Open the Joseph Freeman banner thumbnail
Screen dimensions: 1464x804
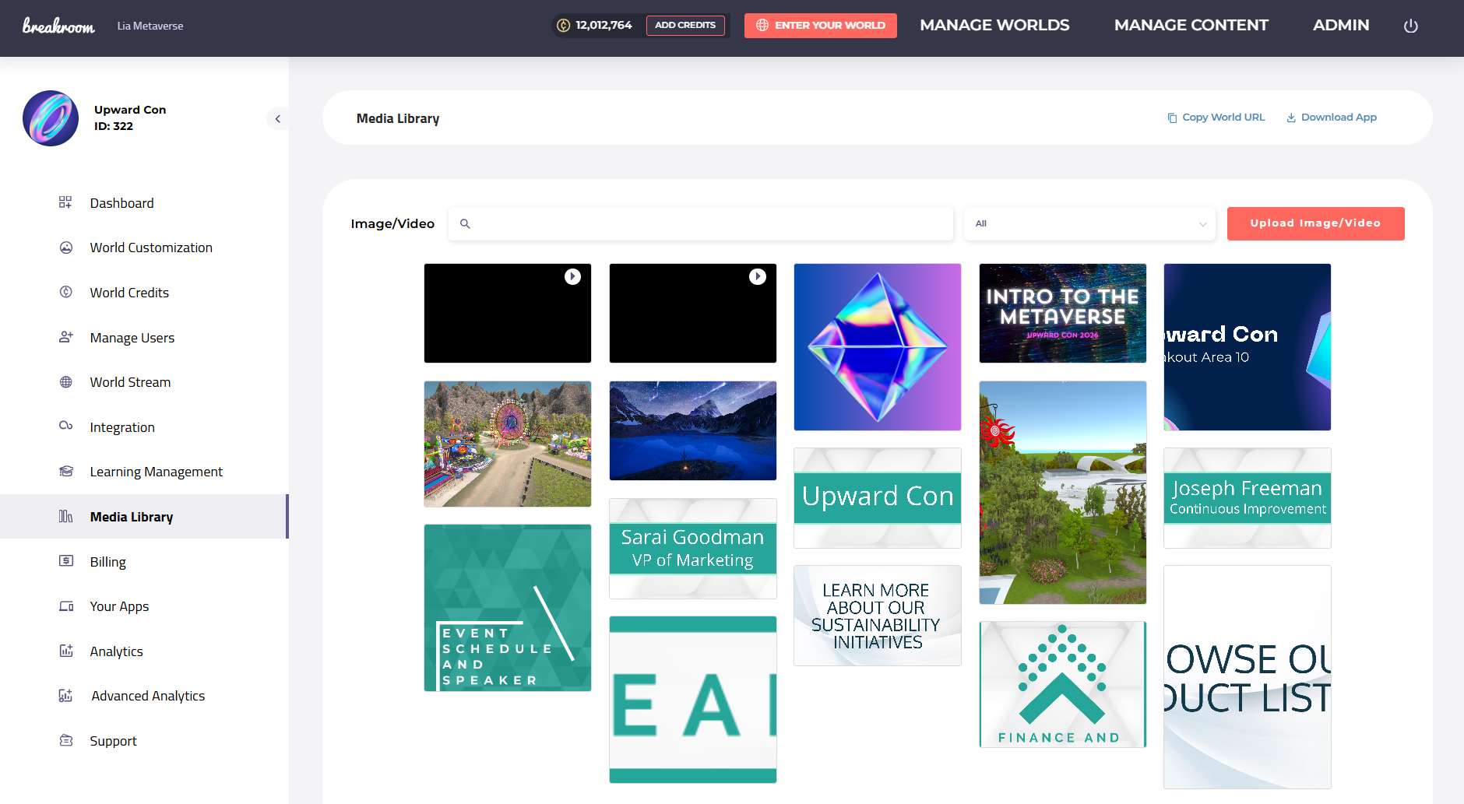[1248, 498]
